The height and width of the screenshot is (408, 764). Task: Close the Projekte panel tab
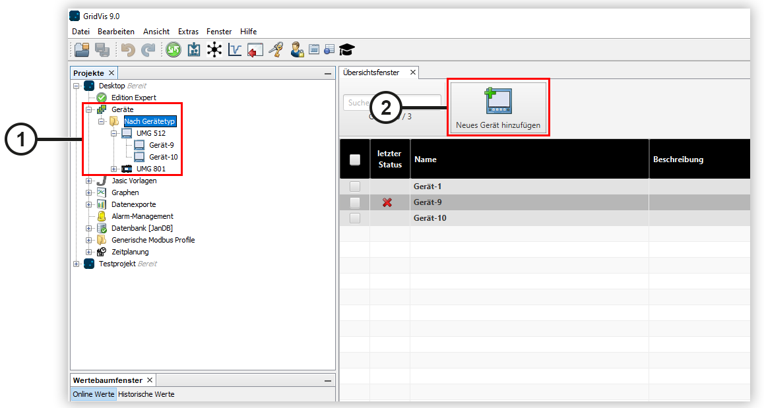111,73
